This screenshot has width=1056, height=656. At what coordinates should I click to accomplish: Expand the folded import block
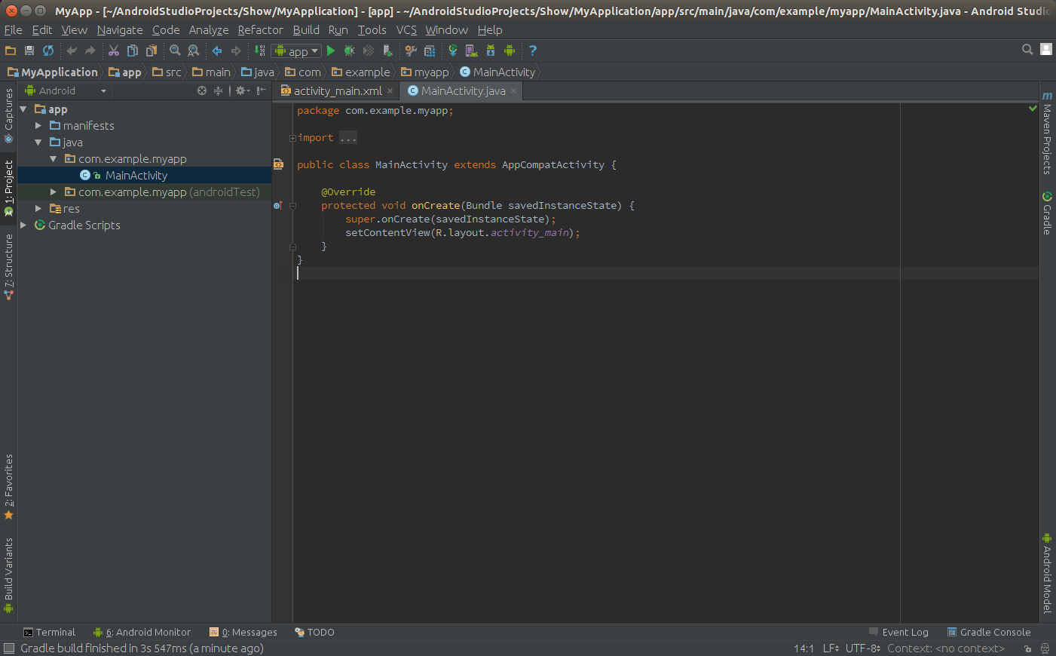coord(292,138)
